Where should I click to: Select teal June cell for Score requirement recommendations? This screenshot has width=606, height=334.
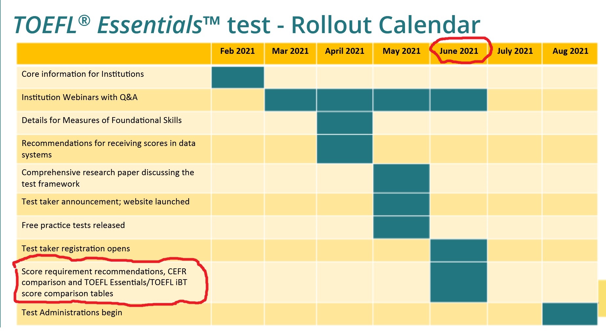coord(459,282)
